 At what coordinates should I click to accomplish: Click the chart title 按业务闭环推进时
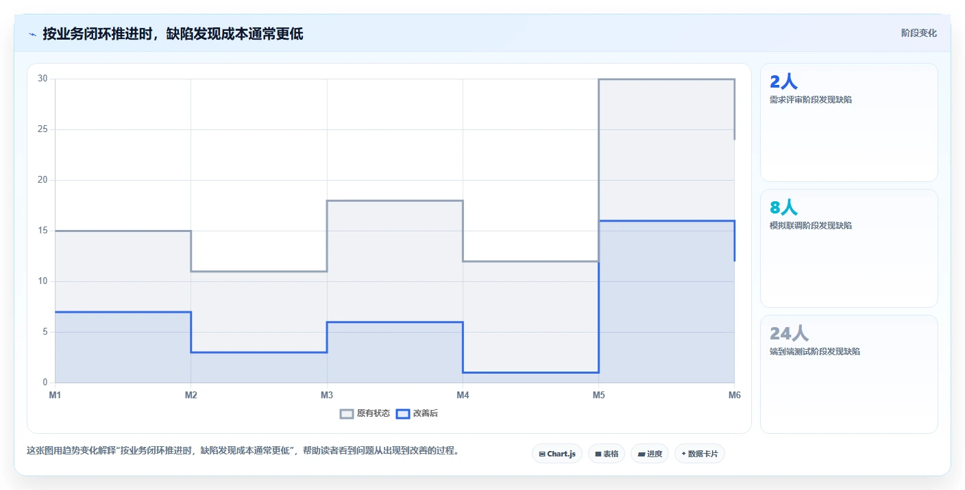point(173,34)
